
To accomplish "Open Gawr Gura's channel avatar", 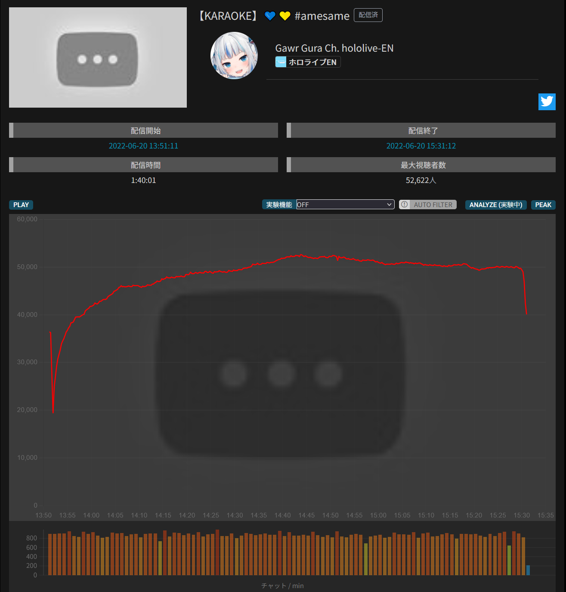I will coord(234,56).
